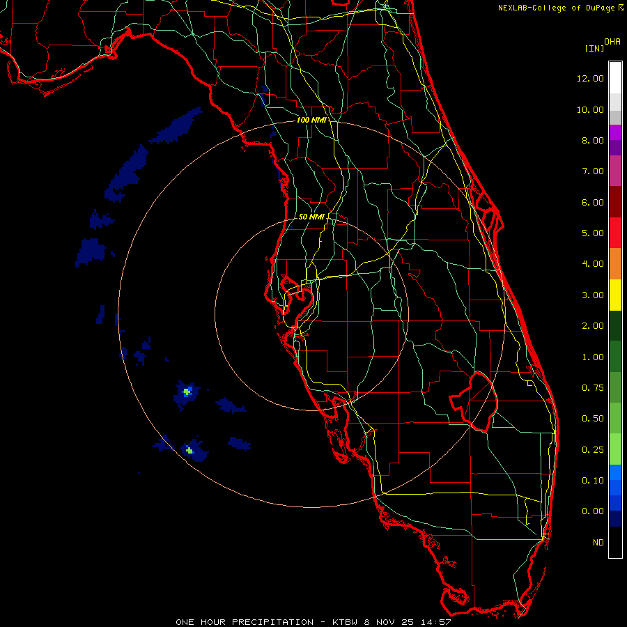Select the 8.00 legend value
The image size is (627, 627).
593,140
